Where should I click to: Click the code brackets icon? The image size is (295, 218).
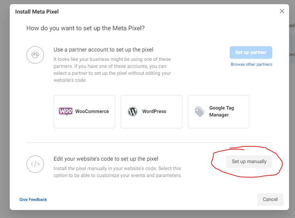[35, 164]
